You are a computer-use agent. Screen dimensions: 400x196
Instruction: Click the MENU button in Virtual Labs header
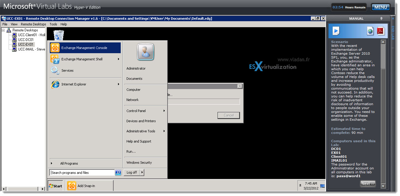tap(381, 7)
